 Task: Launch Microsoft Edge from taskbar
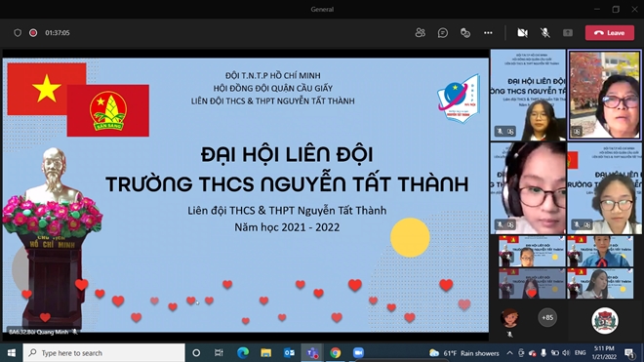[243, 353]
